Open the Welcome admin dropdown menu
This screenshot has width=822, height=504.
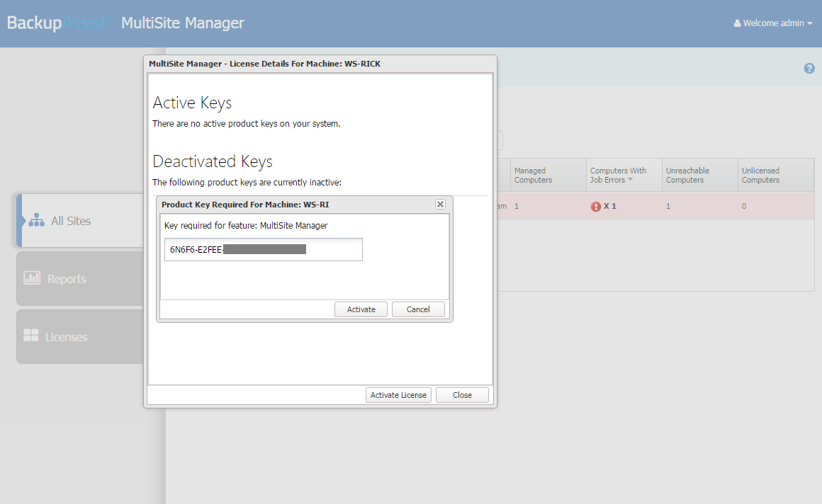coord(773,23)
